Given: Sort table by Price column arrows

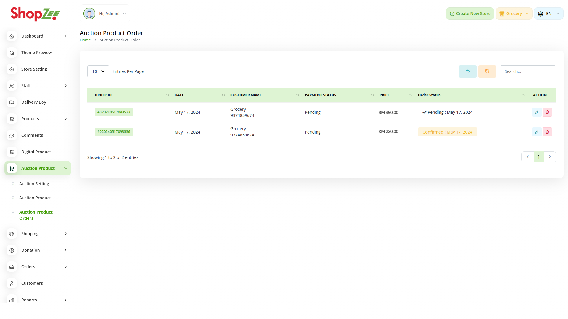Looking at the screenshot, I should coord(411,95).
